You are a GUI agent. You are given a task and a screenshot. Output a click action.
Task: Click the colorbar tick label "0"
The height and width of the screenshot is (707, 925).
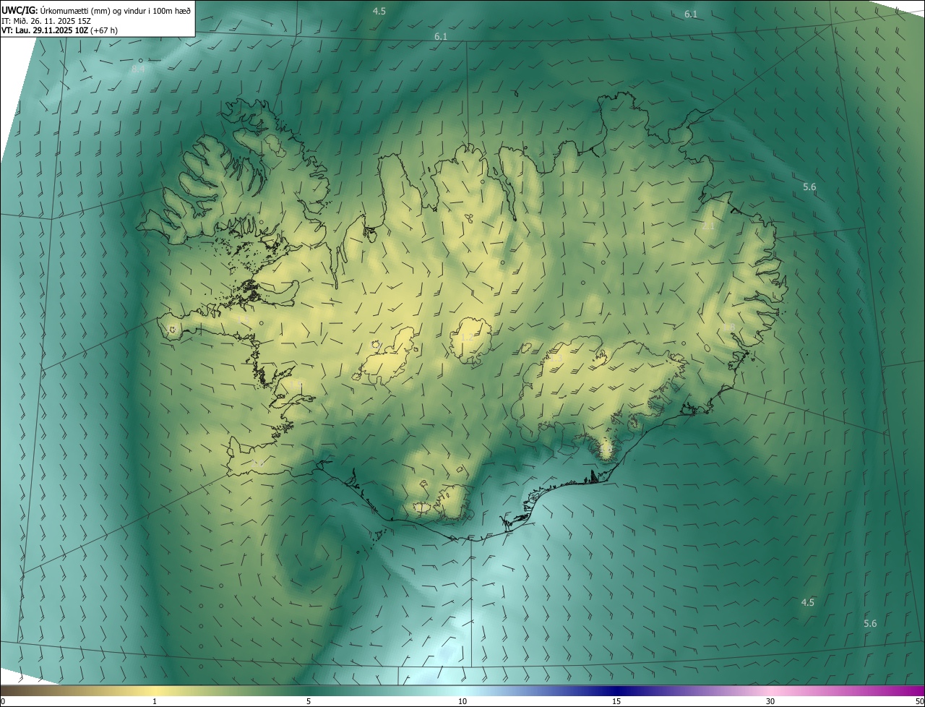click(x=3, y=701)
